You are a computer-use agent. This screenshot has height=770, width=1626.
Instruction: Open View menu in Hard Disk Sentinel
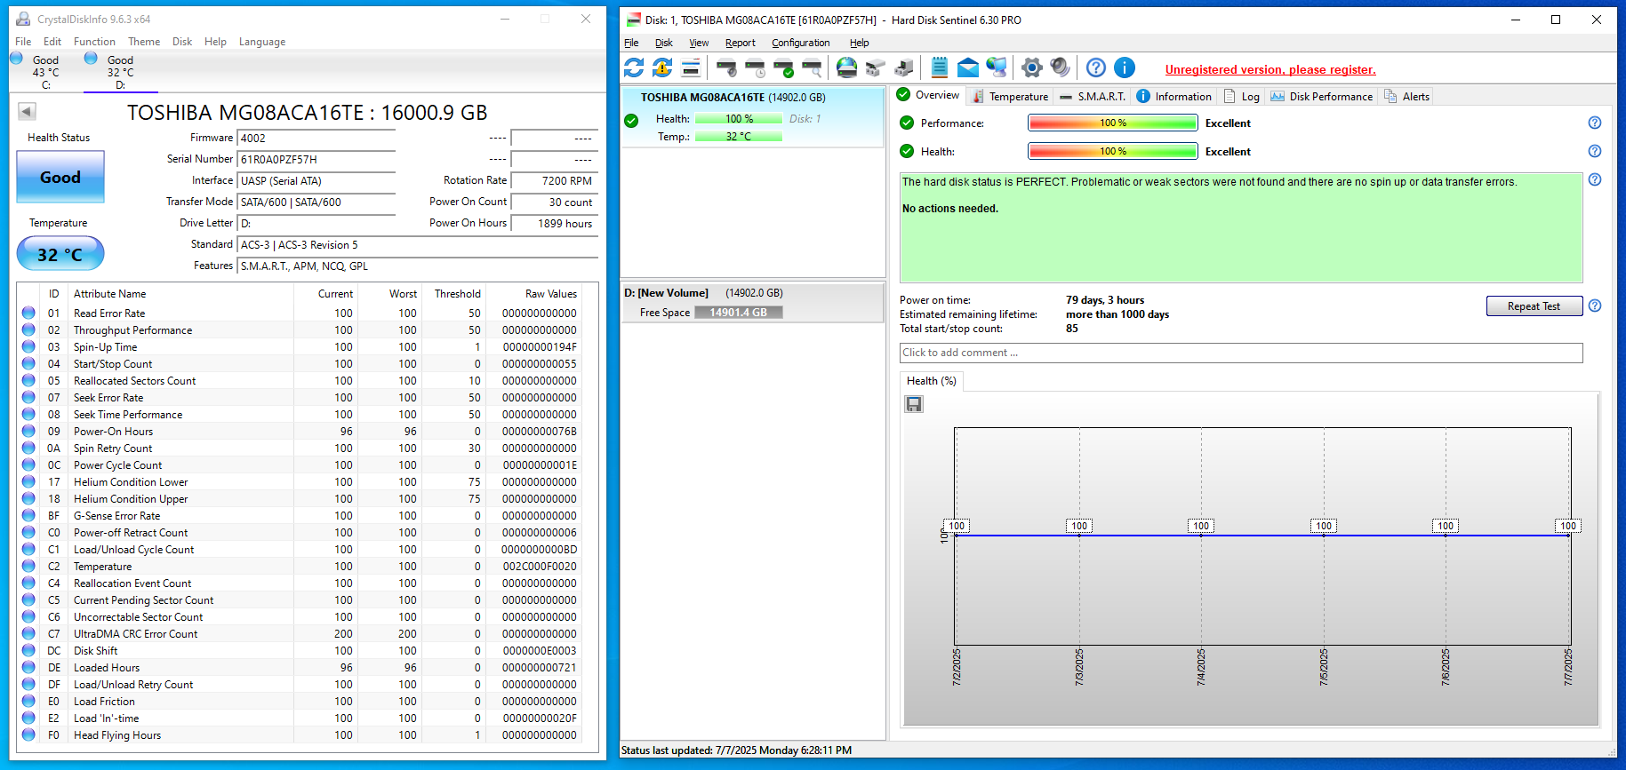[699, 43]
